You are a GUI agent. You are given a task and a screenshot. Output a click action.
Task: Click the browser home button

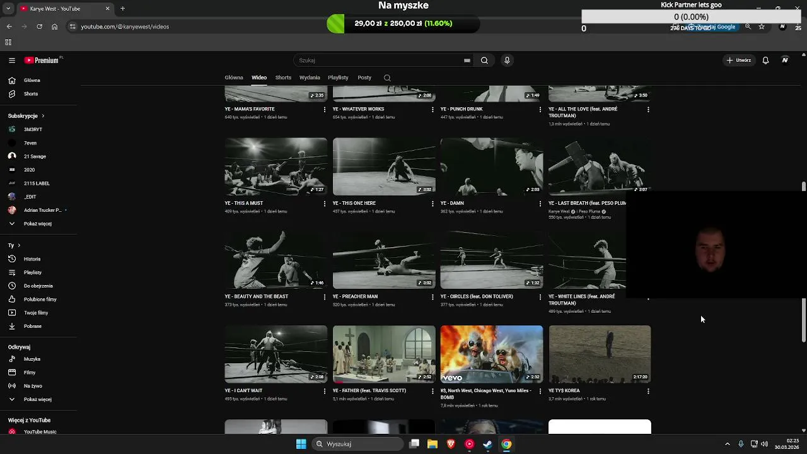pos(55,26)
